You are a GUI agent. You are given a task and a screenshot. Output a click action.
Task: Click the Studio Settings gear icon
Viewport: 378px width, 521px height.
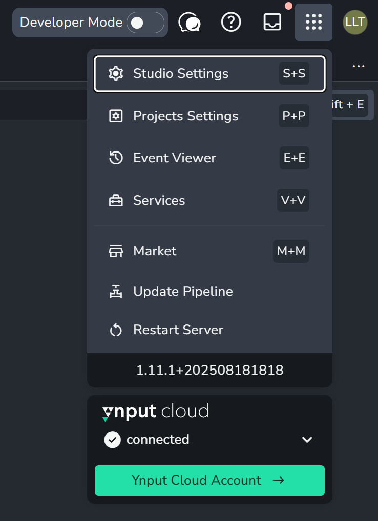(x=116, y=74)
